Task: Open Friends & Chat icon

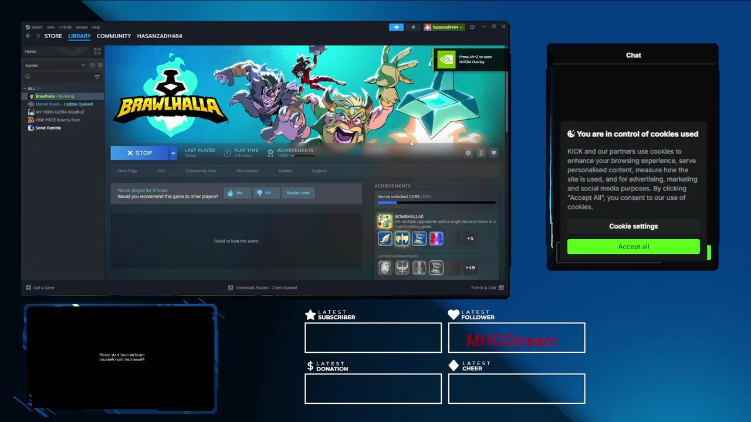Action: coord(500,288)
